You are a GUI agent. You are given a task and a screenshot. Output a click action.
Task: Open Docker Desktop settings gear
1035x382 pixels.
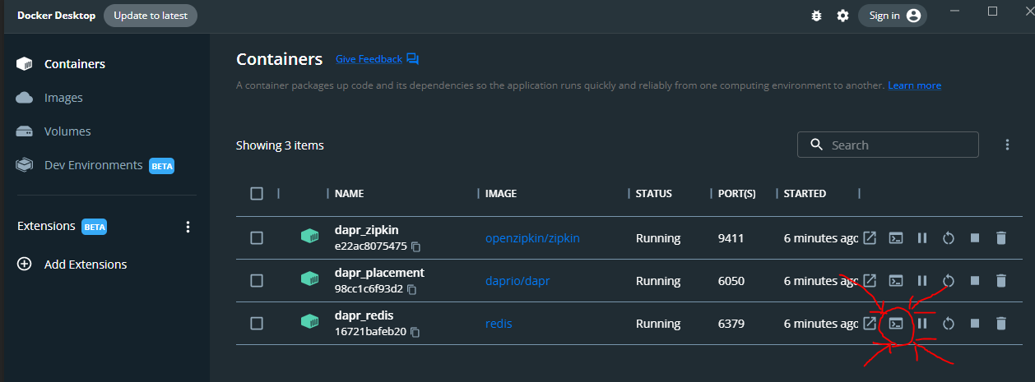coord(842,16)
